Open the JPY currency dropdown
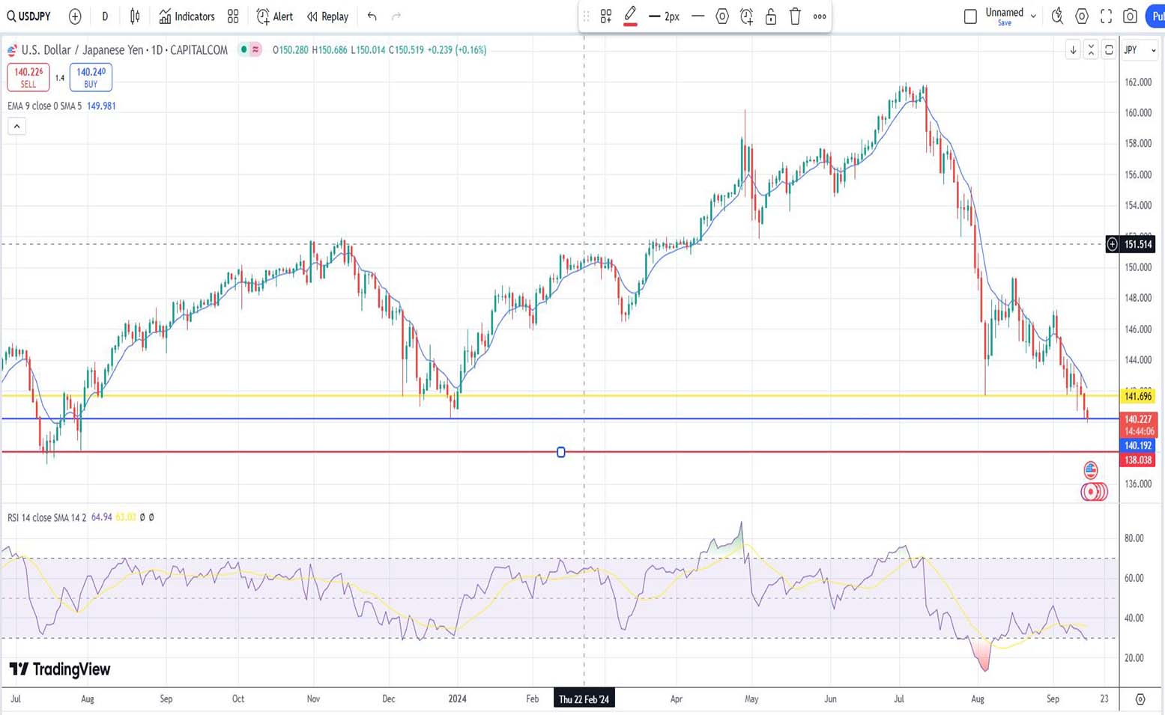This screenshot has width=1165, height=715. 1140,50
